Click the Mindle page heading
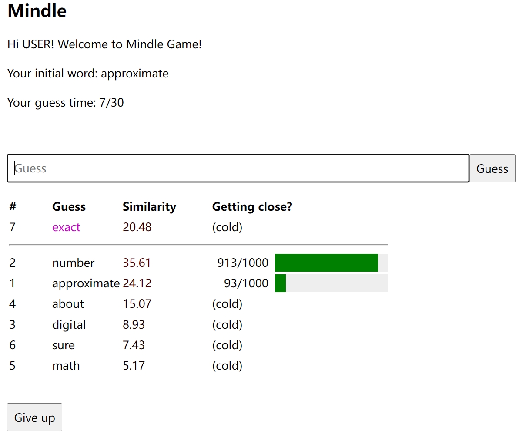This screenshot has height=438, width=519. (x=37, y=11)
